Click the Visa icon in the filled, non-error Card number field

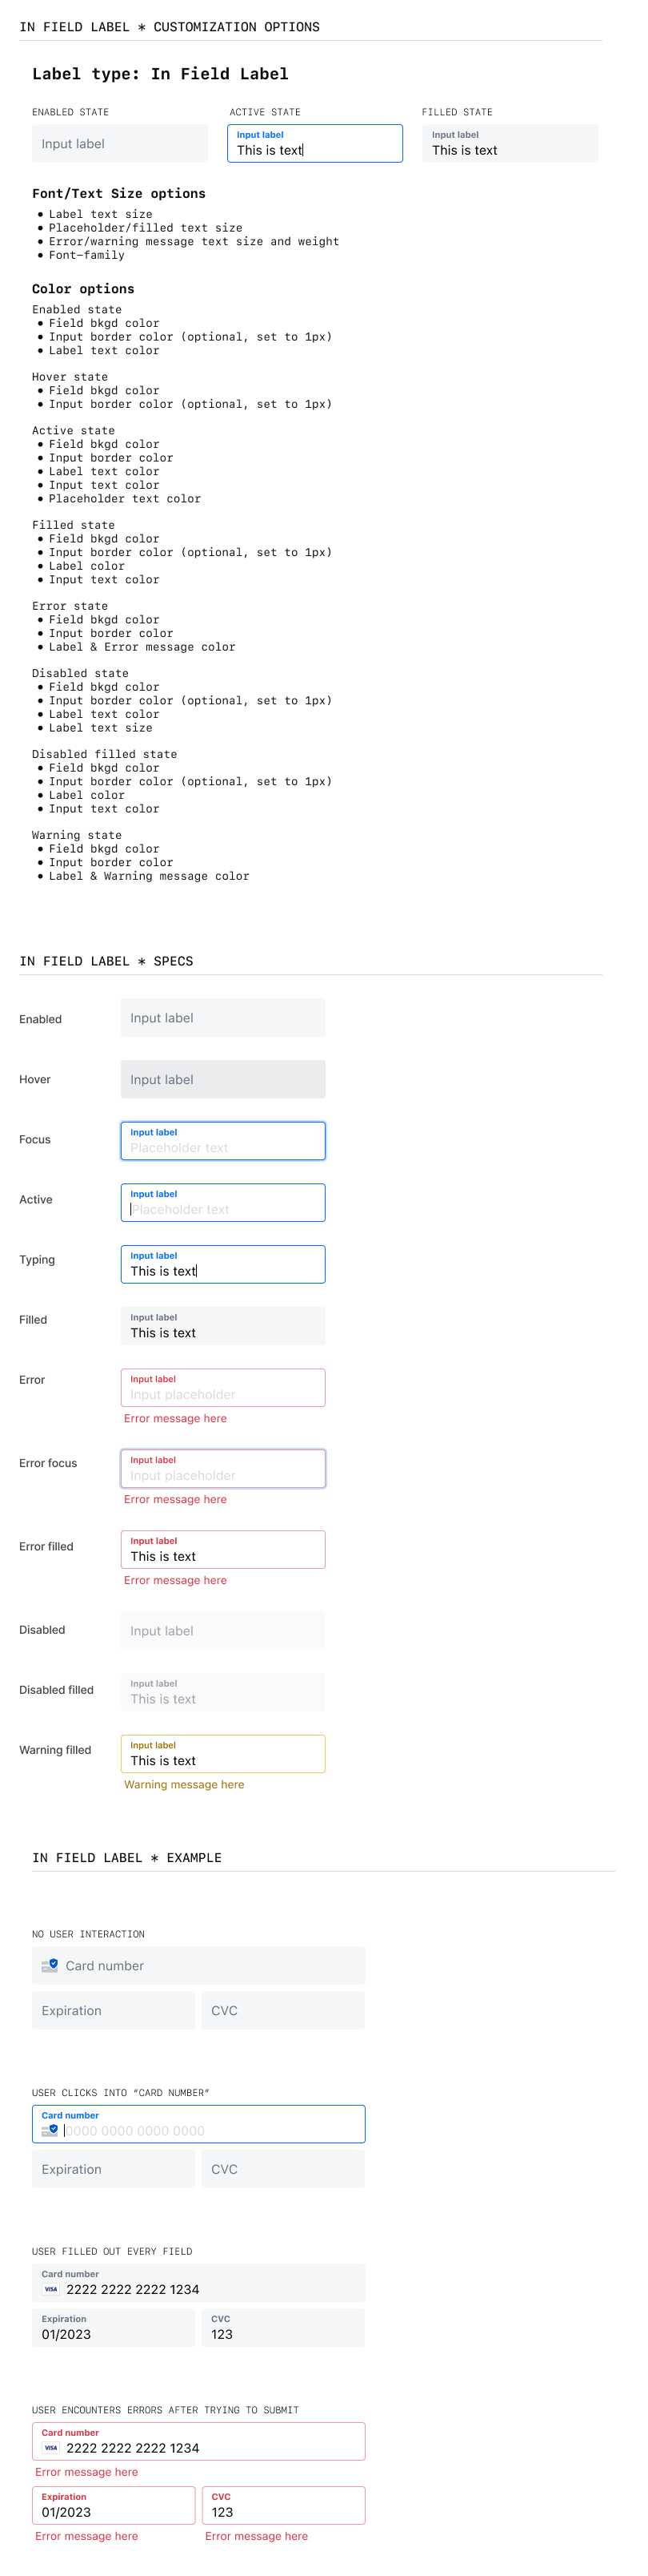pos(50,2289)
